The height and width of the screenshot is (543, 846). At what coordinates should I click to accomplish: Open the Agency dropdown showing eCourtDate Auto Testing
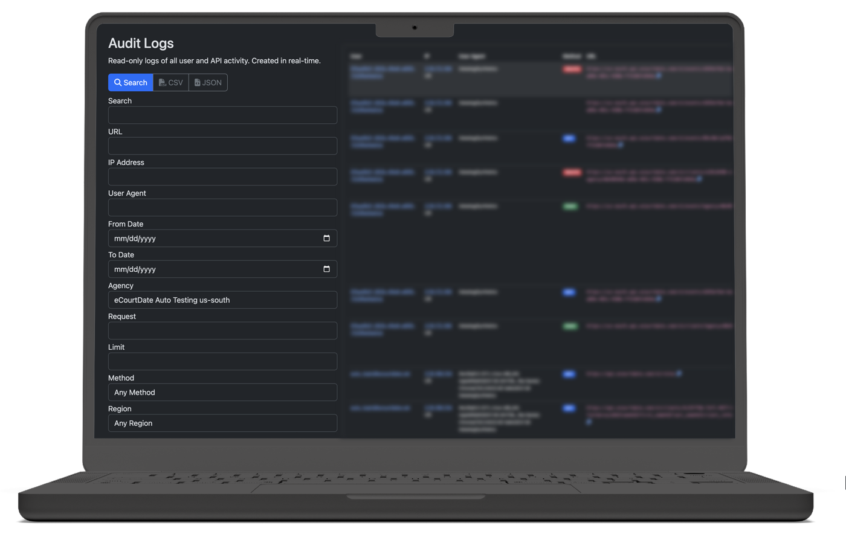(x=222, y=300)
